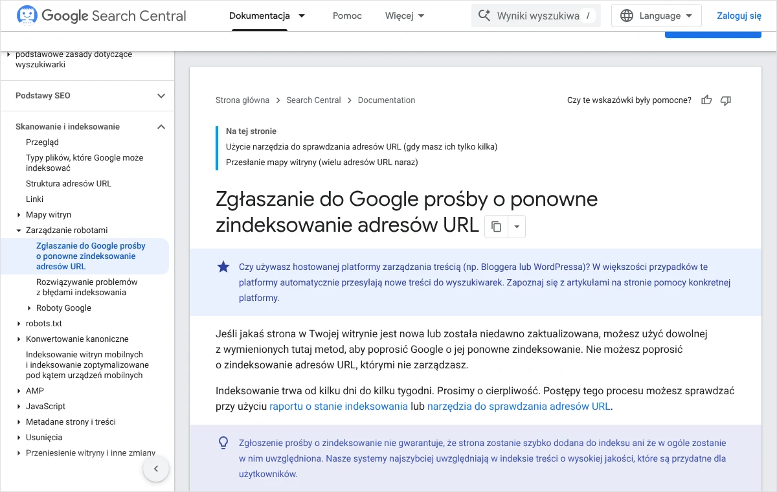Click the Google Search Central logo
This screenshot has width=777, height=492.
(x=101, y=16)
